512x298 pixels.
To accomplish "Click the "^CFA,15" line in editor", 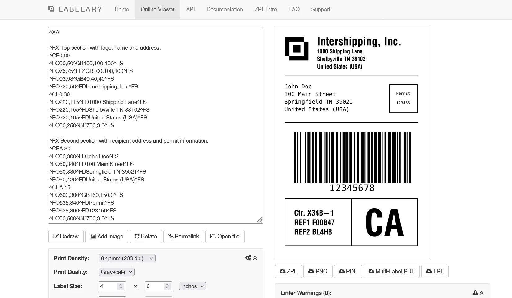I will click(x=60, y=187).
